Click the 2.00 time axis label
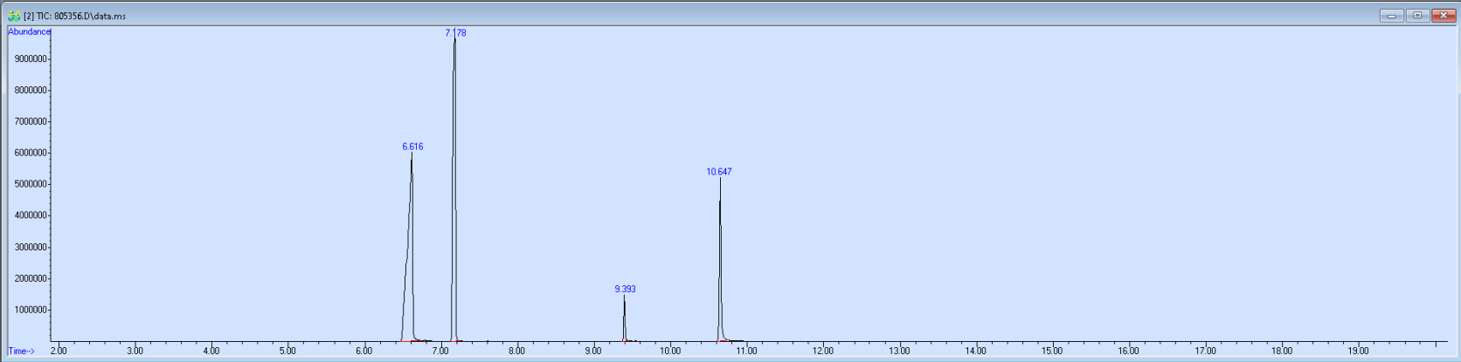Image resolution: width=1461 pixels, height=362 pixels. coord(59,351)
